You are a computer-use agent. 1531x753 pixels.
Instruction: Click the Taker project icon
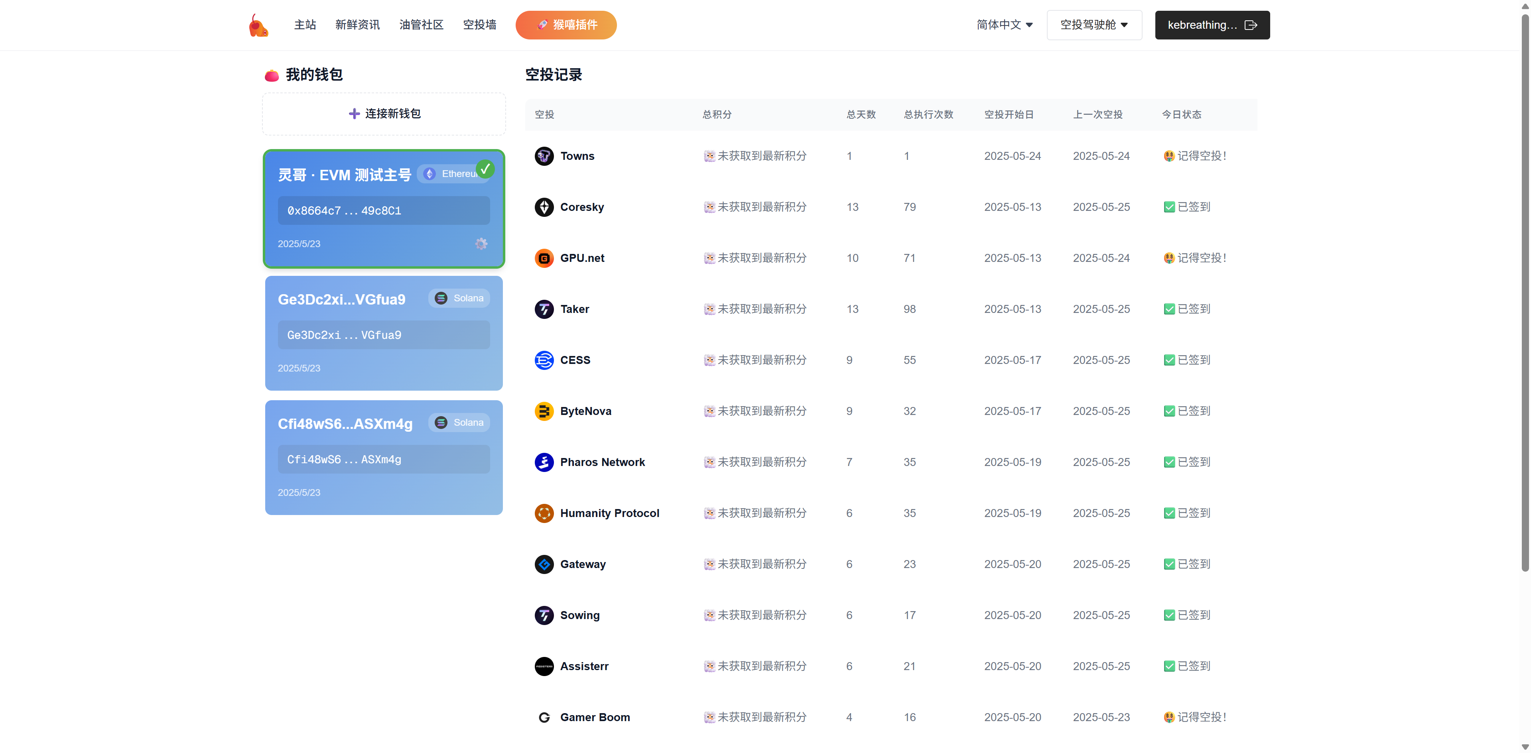[x=544, y=309]
